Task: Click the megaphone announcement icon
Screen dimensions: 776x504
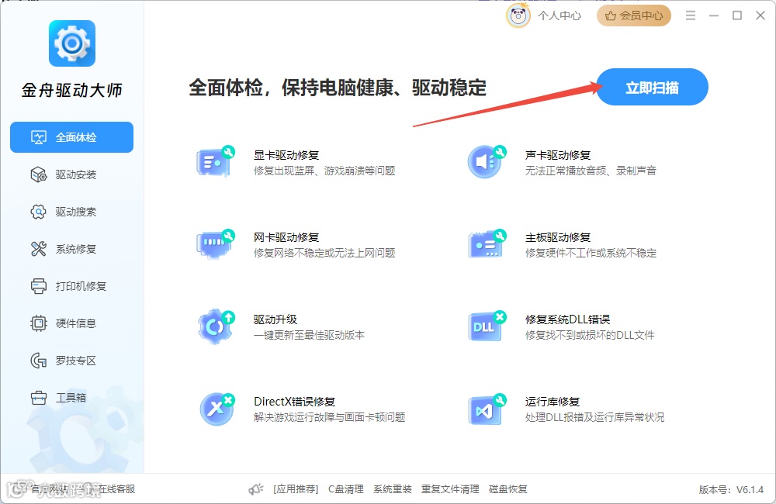Action: (256, 489)
